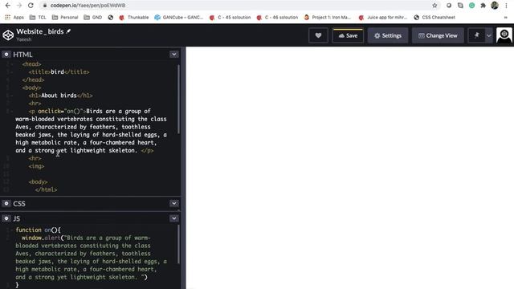Open the Apps bookmark shortcut
Image resolution: width=514 pixels, height=289 pixels.
pyautogui.click(x=14, y=18)
